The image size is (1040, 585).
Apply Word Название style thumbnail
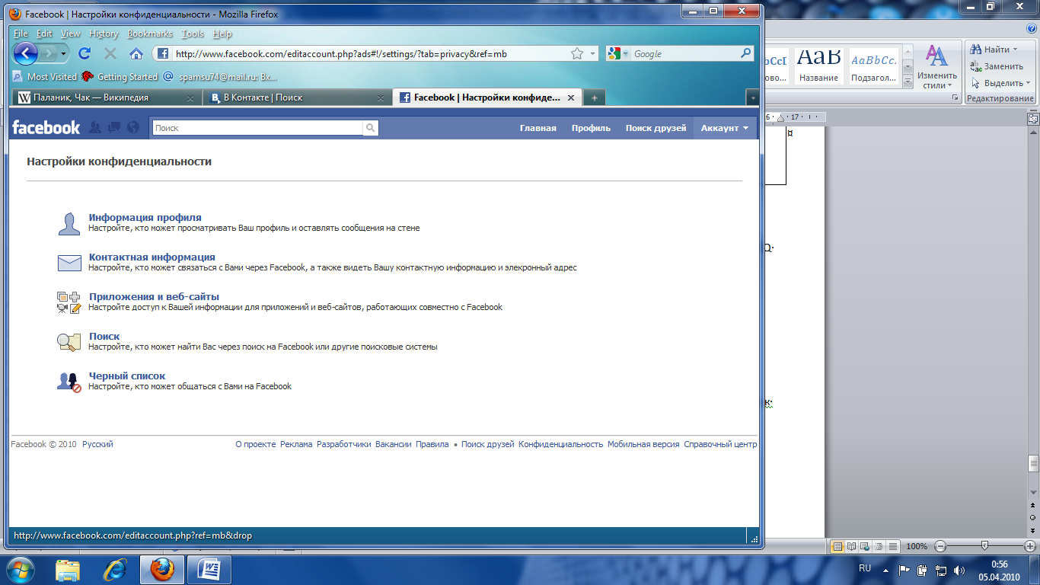coord(818,66)
